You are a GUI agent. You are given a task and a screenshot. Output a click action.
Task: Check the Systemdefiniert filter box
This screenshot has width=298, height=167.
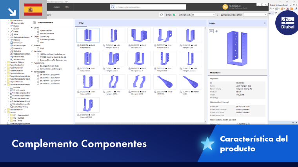point(38,30)
